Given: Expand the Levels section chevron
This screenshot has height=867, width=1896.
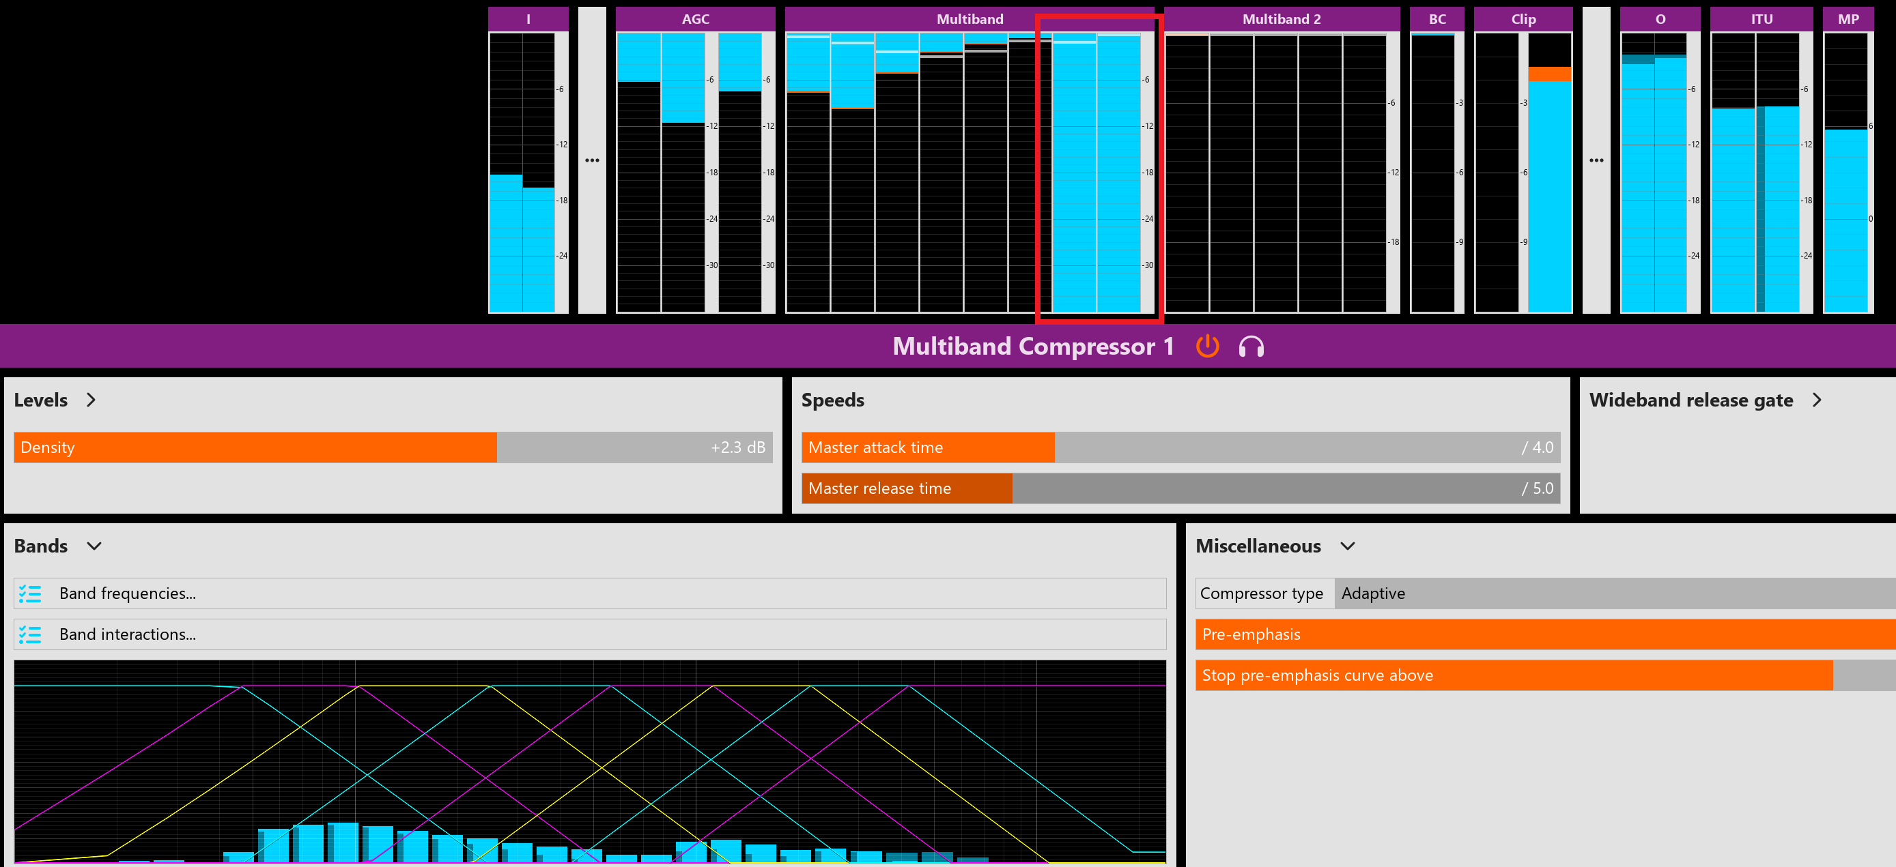Looking at the screenshot, I should [x=91, y=400].
